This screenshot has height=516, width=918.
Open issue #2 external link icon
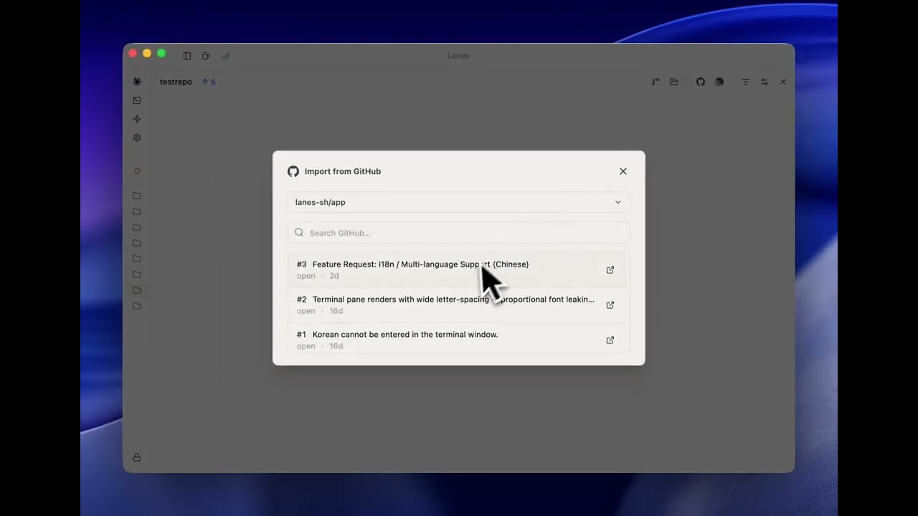(x=610, y=305)
